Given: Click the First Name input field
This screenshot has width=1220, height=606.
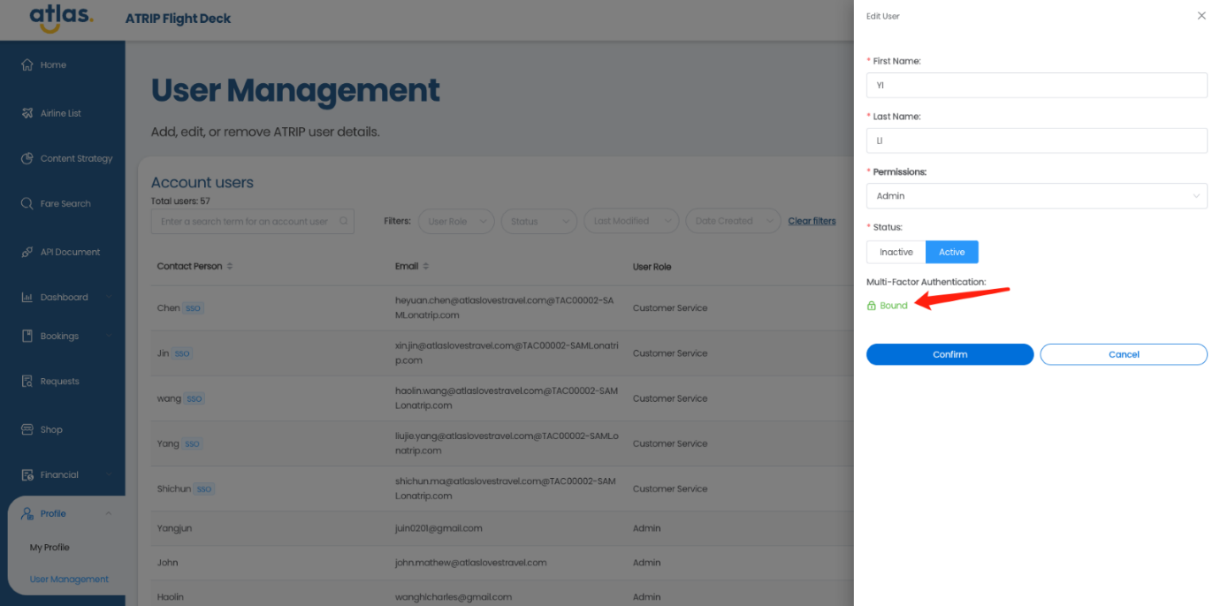Looking at the screenshot, I should [x=1036, y=86].
